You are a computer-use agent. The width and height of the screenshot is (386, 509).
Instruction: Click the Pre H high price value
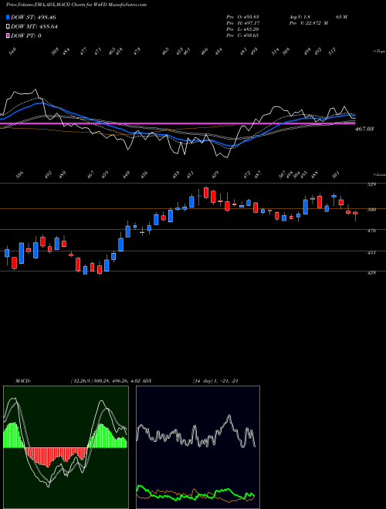click(242, 23)
